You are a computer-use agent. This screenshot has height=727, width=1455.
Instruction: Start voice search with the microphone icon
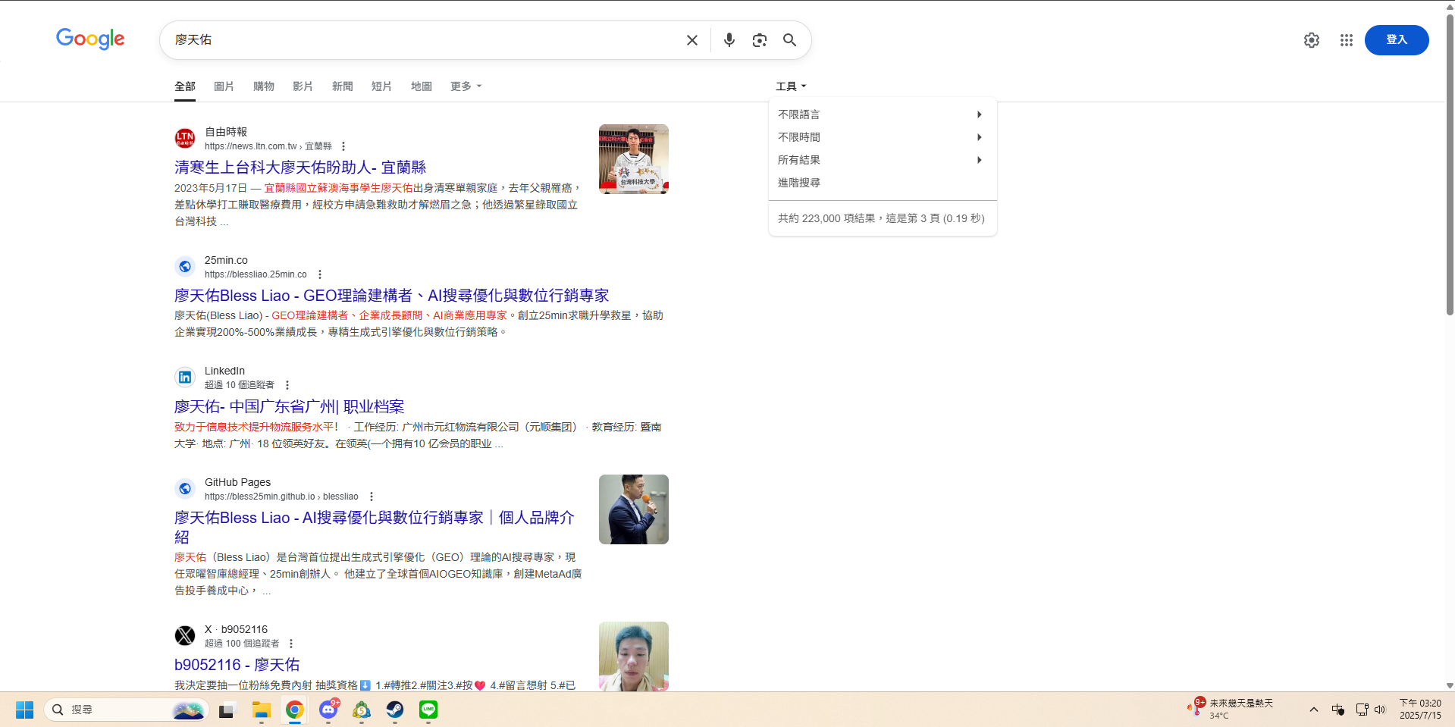729,40
